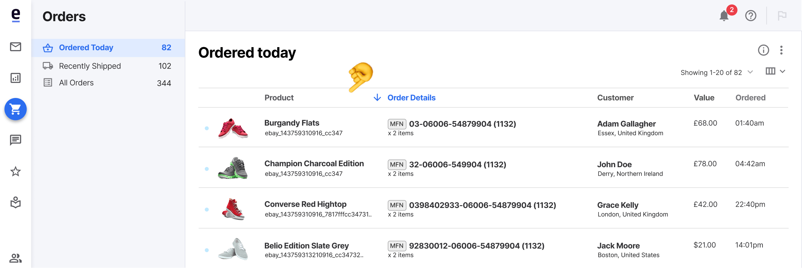Screen dimensions: 802x268
Task: Click the flag icon in top bar
Action: [x=782, y=15]
